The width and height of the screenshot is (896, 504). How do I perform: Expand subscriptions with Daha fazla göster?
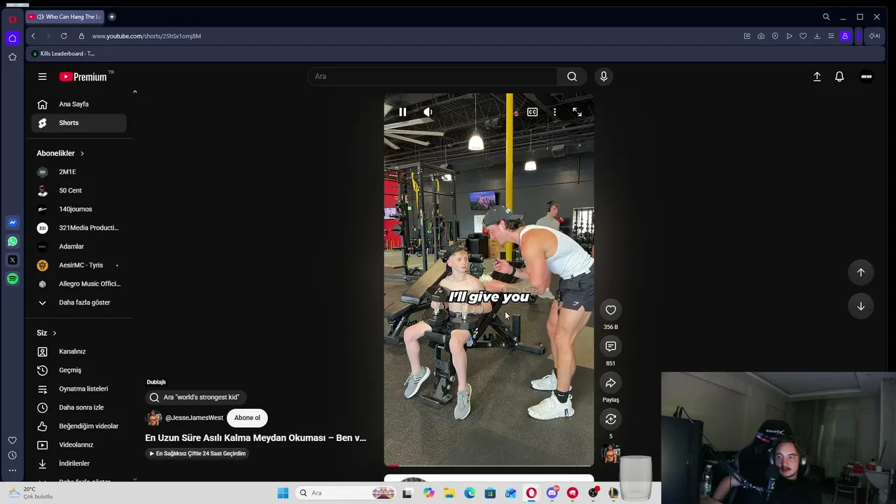(79, 302)
